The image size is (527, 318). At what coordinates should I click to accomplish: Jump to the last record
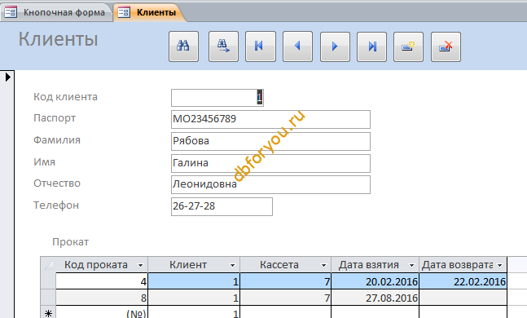(x=371, y=46)
